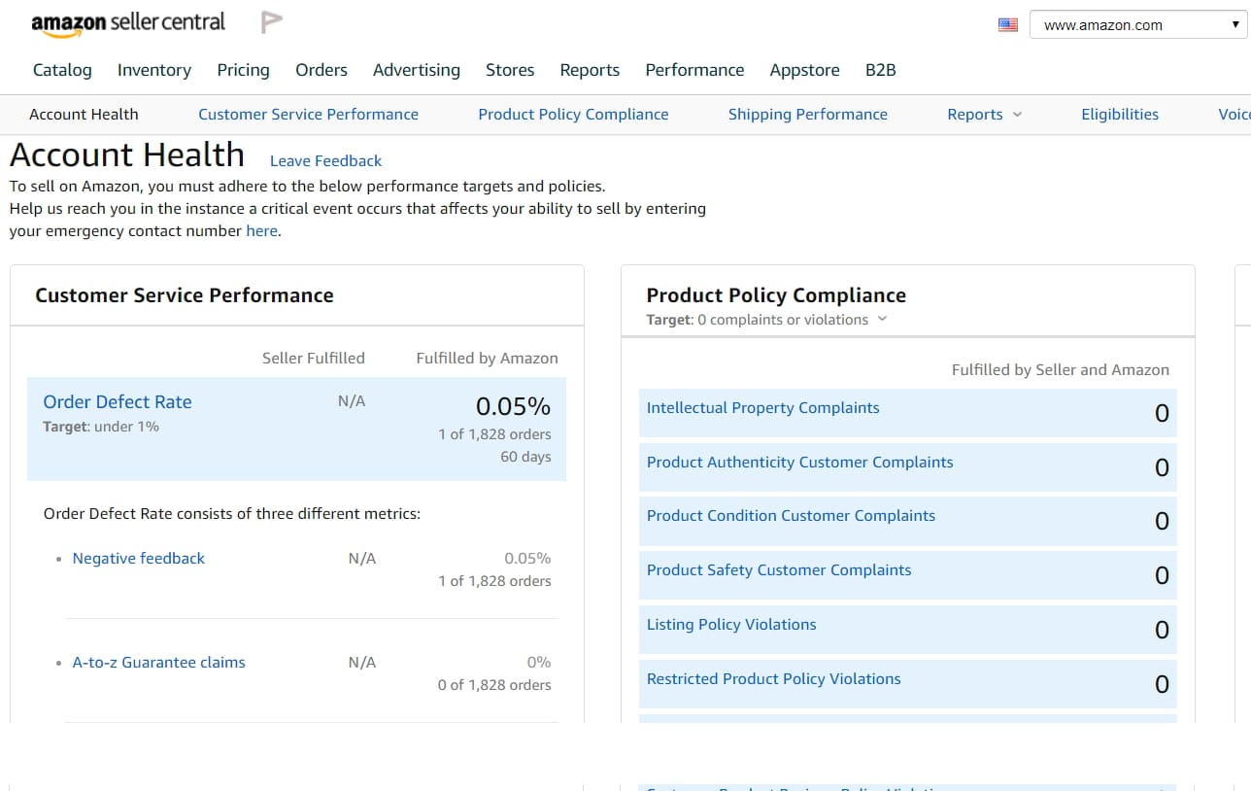Expand the Product Policy Compliance target chevron

click(882, 319)
